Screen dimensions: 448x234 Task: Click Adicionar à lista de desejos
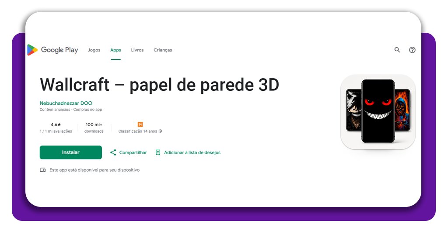click(x=192, y=152)
